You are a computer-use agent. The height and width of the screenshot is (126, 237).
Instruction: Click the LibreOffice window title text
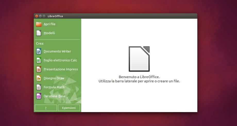(x=55, y=16)
